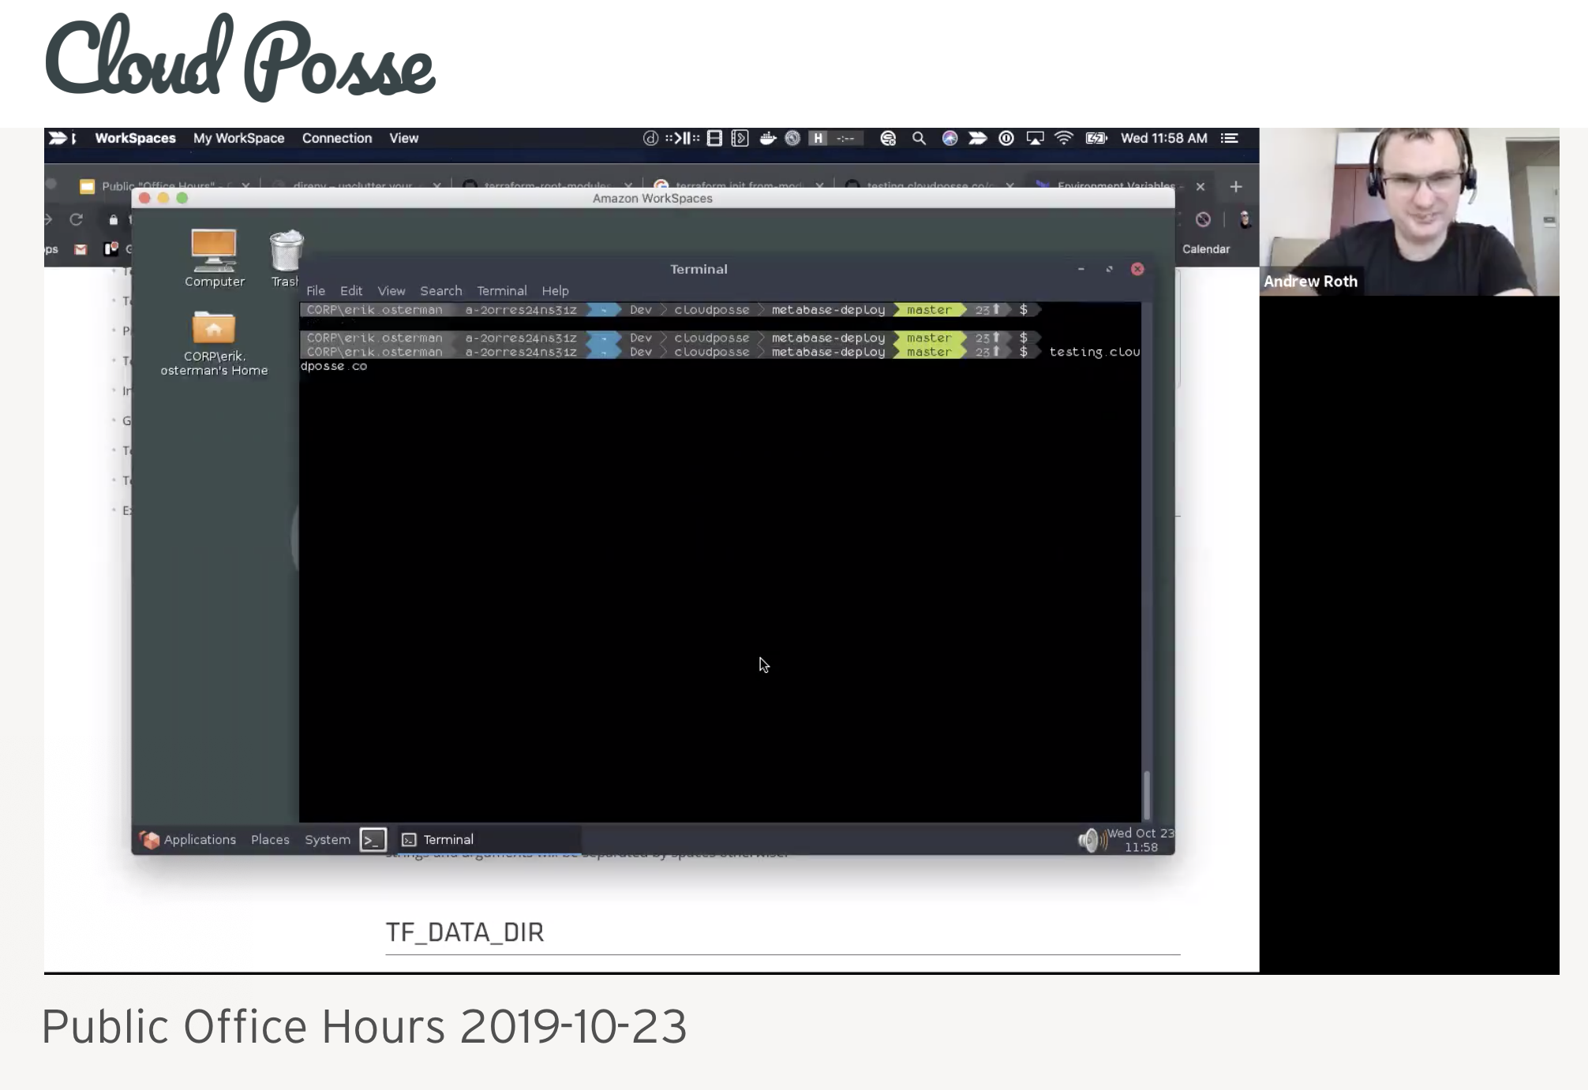
Task: Click the Siri icon in the menu bar
Action: point(950,138)
